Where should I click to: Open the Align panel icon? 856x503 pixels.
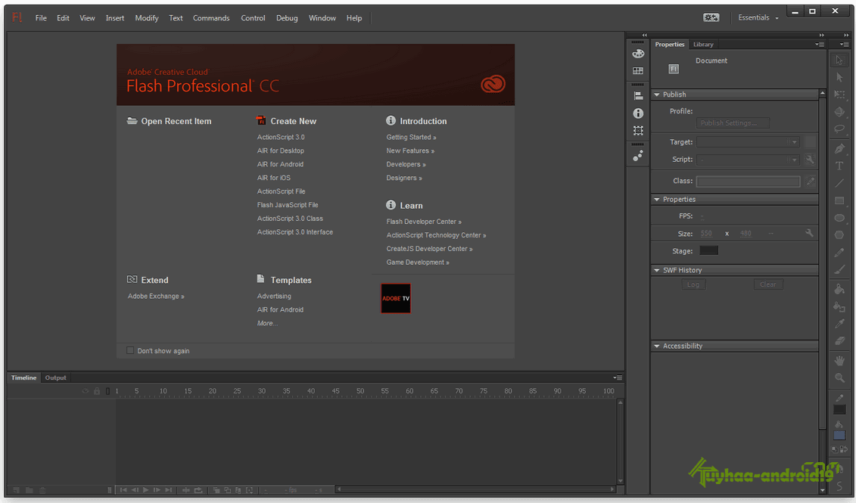click(x=638, y=95)
